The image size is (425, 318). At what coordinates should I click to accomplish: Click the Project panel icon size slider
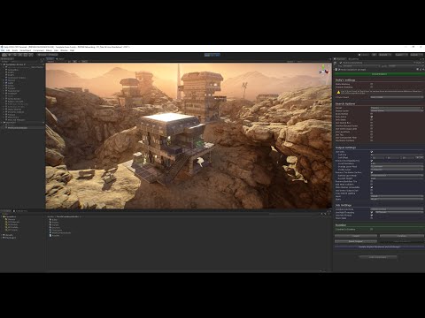point(321,270)
